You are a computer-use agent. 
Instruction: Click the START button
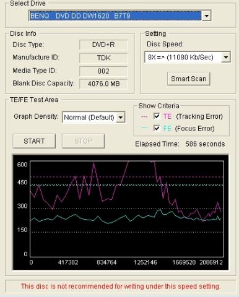coord(34,141)
